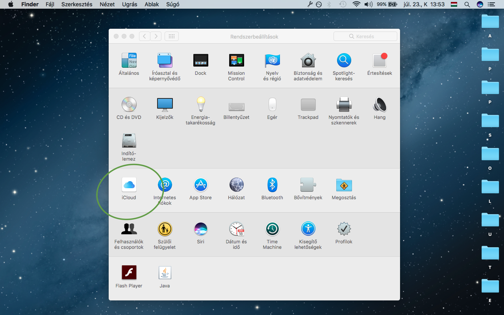The width and height of the screenshot is (504, 315).
Task: Open the Apple menu
Action: tap(11, 4)
